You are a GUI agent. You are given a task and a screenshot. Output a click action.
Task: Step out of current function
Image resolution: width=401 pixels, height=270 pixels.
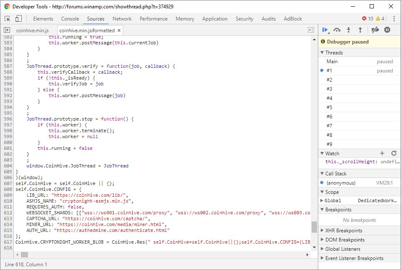pos(360,30)
